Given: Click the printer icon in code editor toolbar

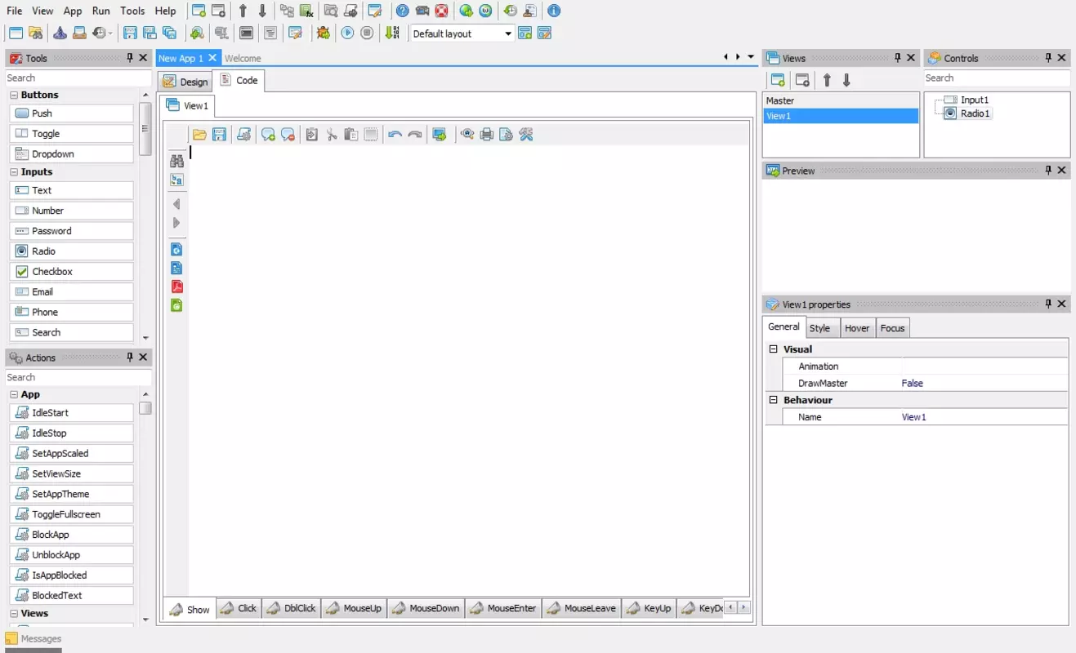Looking at the screenshot, I should click(x=487, y=135).
